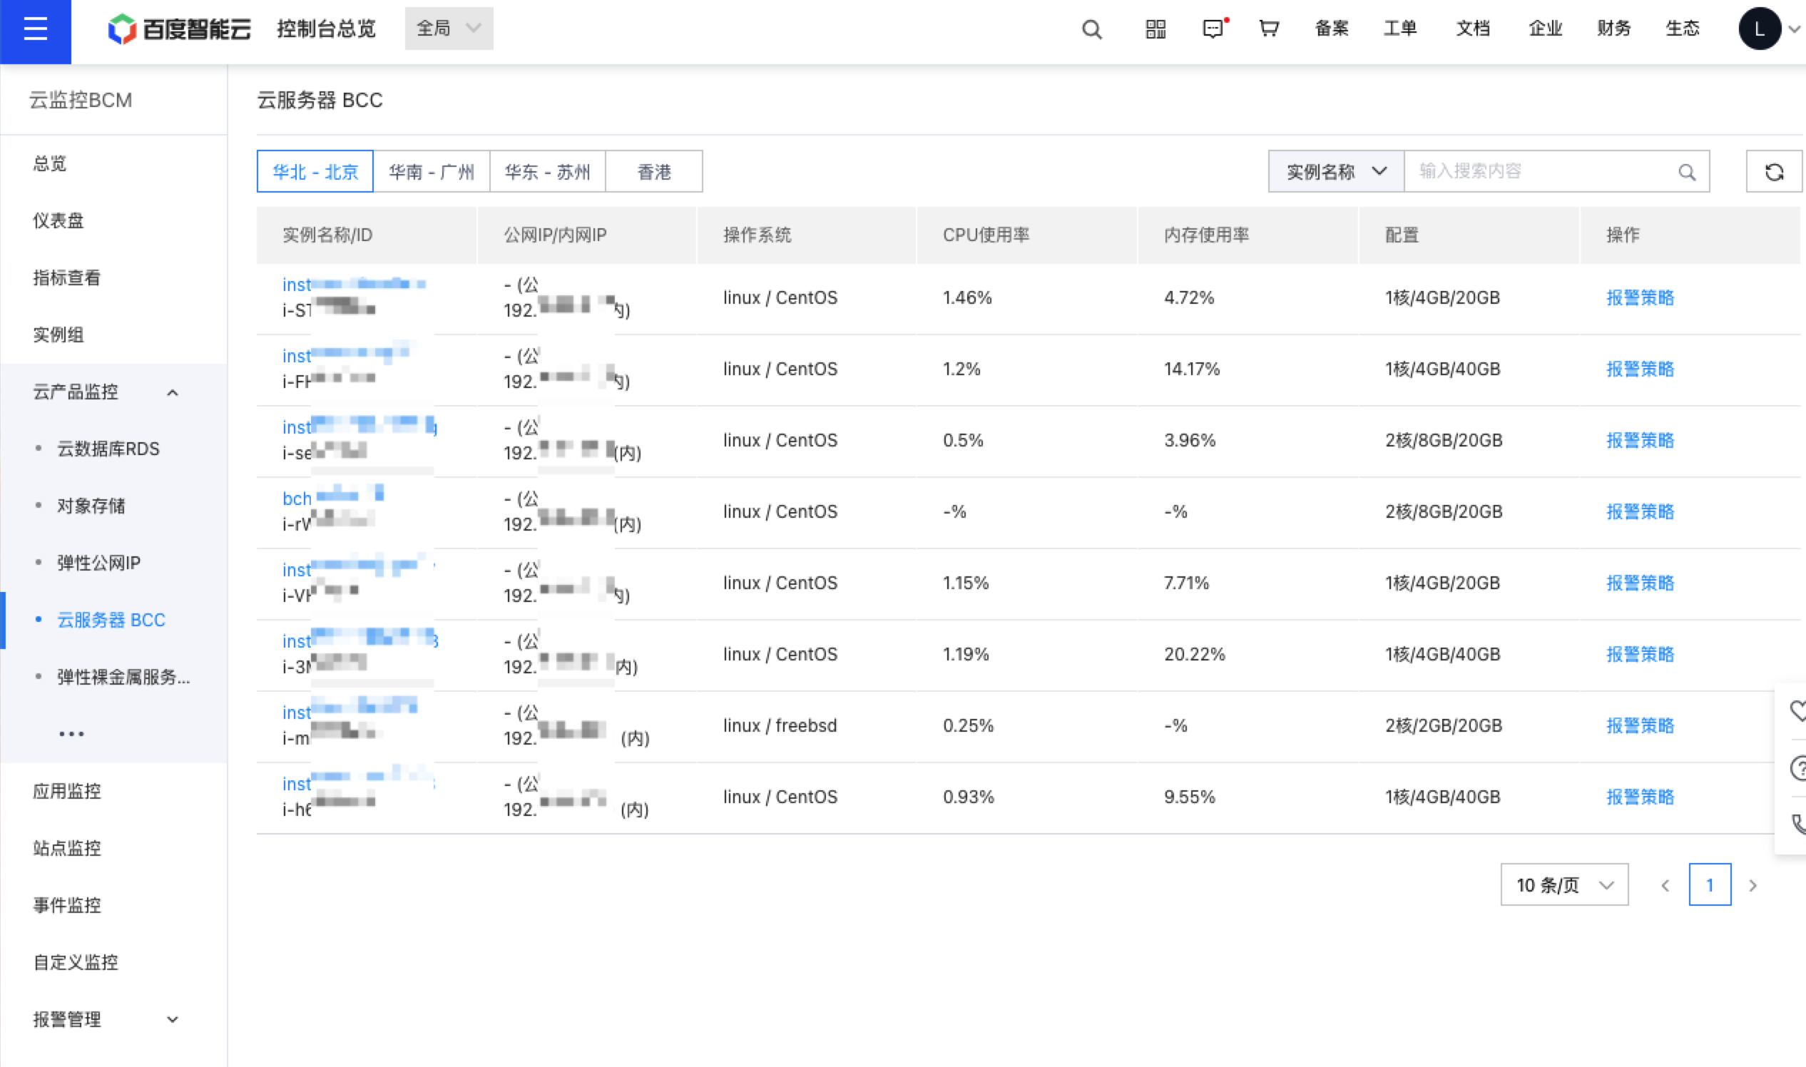Expand the account menu chevron
This screenshot has height=1067, width=1806.
click(x=1793, y=29)
